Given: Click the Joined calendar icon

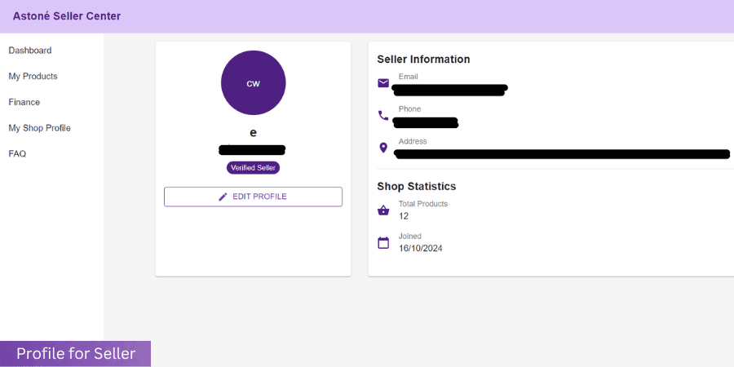Looking at the screenshot, I should pyautogui.click(x=383, y=242).
